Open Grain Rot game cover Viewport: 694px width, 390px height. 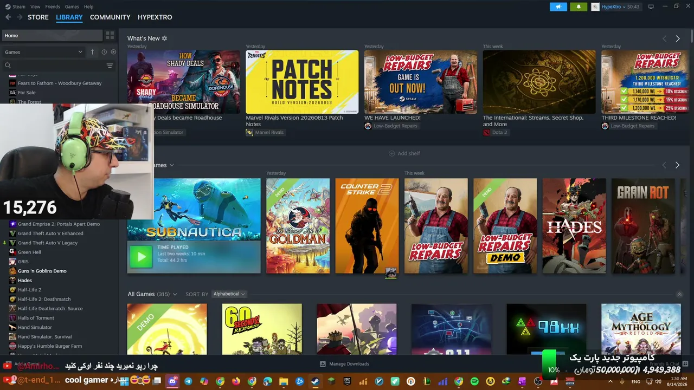[643, 226]
